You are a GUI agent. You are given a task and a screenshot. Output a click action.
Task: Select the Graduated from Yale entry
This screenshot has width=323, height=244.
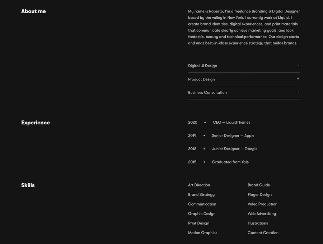(230, 162)
